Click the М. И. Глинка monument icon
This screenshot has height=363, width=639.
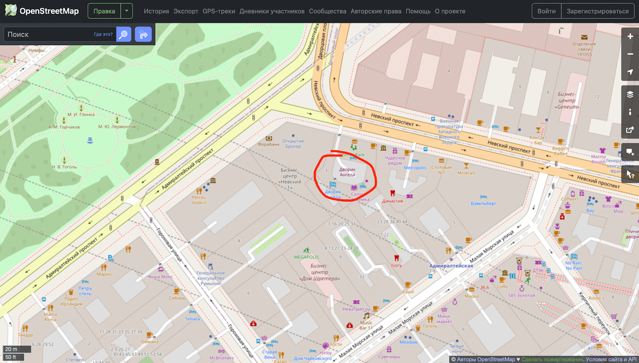pyautogui.click(x=81, y=107)
